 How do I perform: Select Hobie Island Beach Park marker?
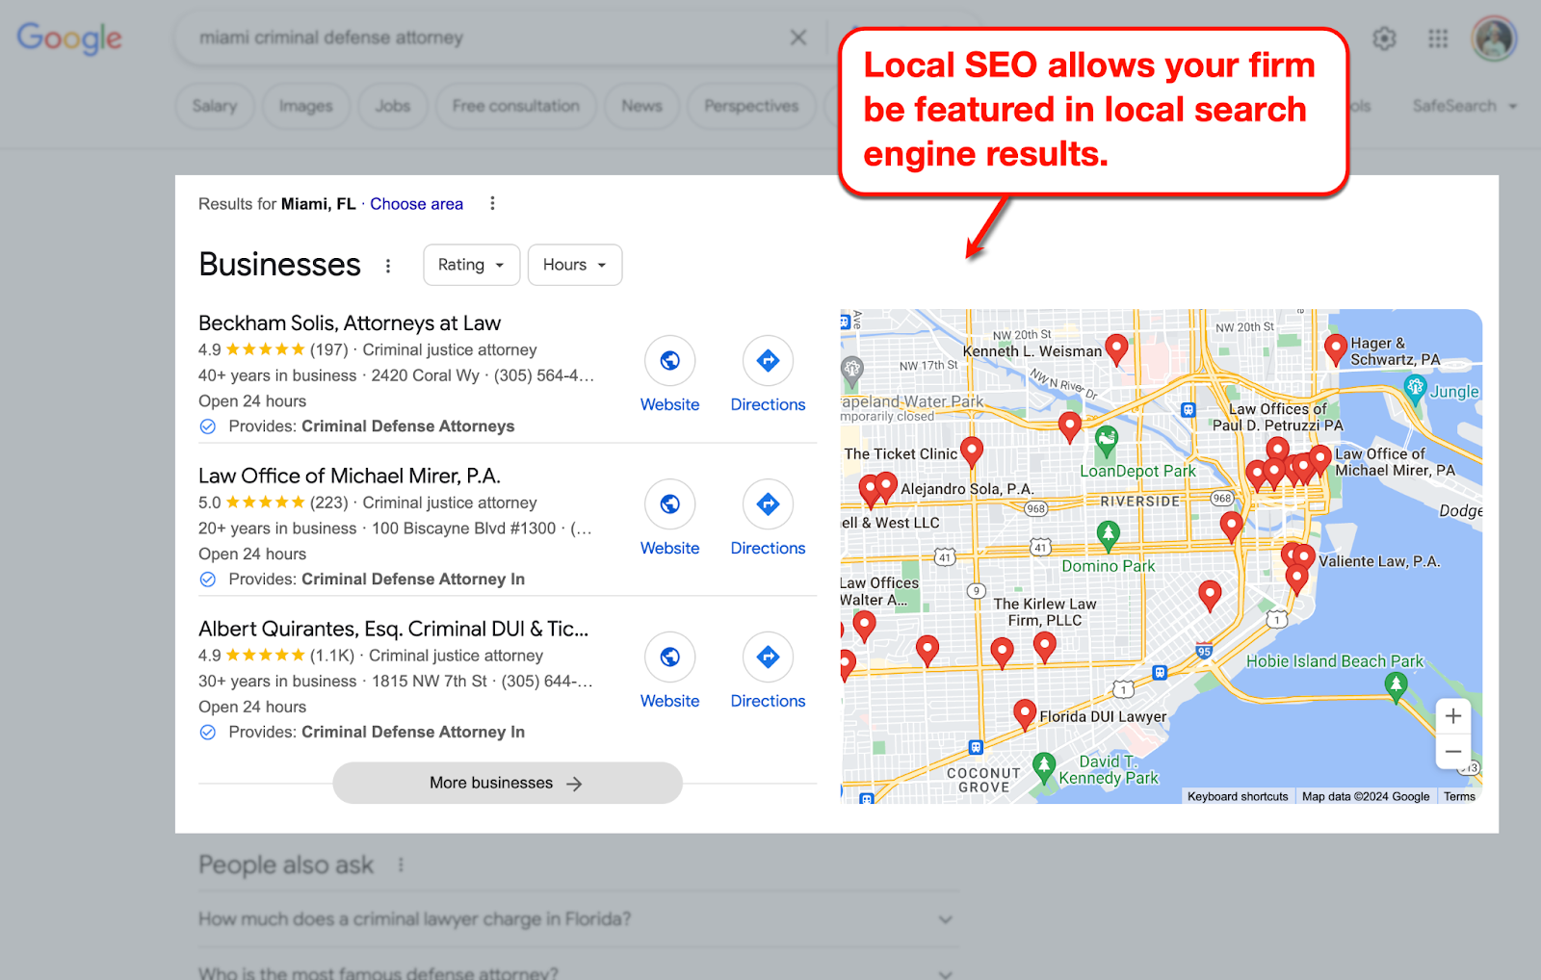point(1396,687)
